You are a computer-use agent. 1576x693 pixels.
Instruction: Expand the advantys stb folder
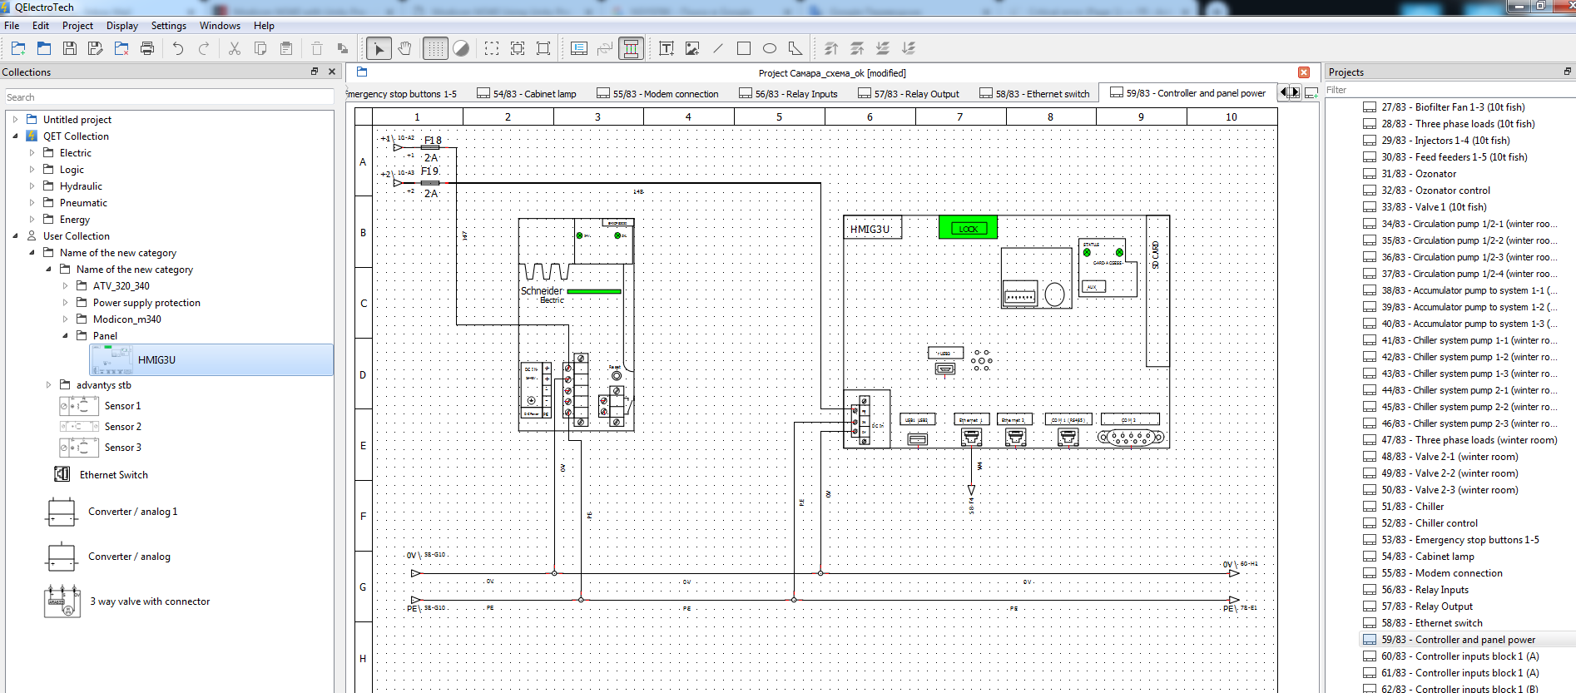pyautogui.click(x=49, y=385)
